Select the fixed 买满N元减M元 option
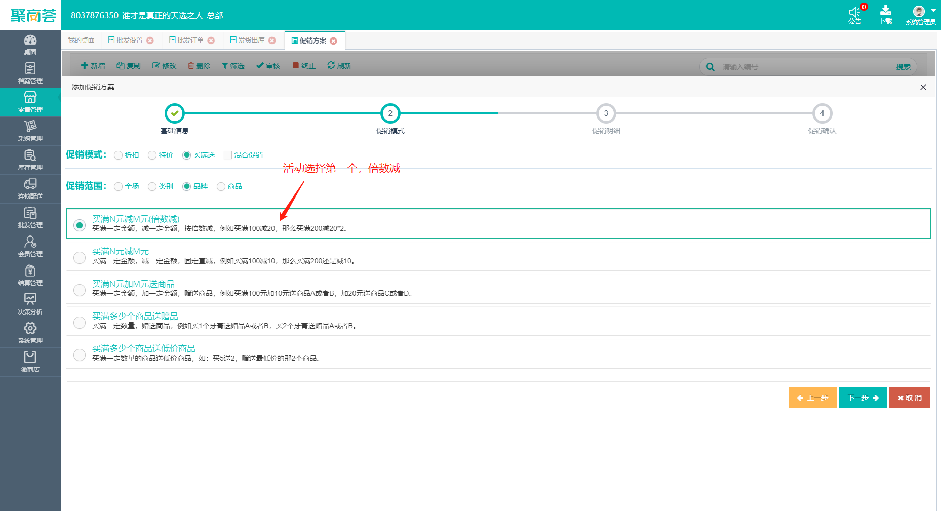Viewport: 941px width, 511px height. click(80, 257)
